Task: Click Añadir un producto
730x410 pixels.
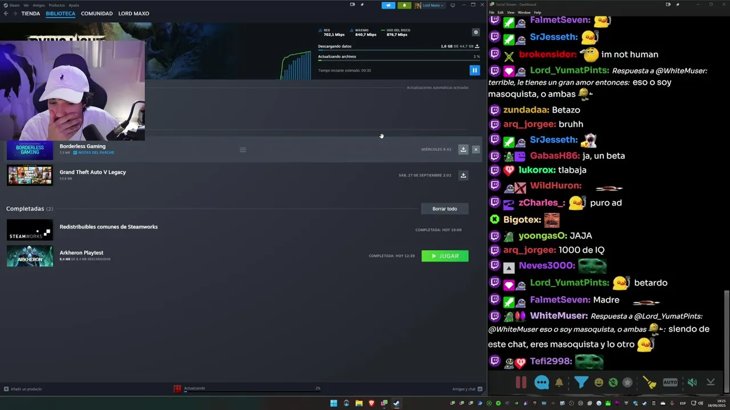Action: coord(23,389)
